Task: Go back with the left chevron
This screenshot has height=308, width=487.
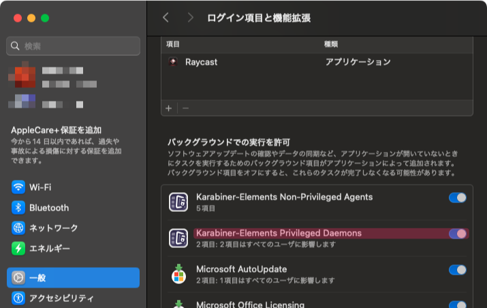Action: [x=166, y=18]
